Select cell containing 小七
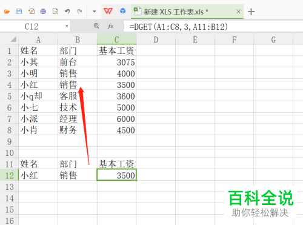The height and width of the screenshot is (225, 303). [x=38, y=107]
